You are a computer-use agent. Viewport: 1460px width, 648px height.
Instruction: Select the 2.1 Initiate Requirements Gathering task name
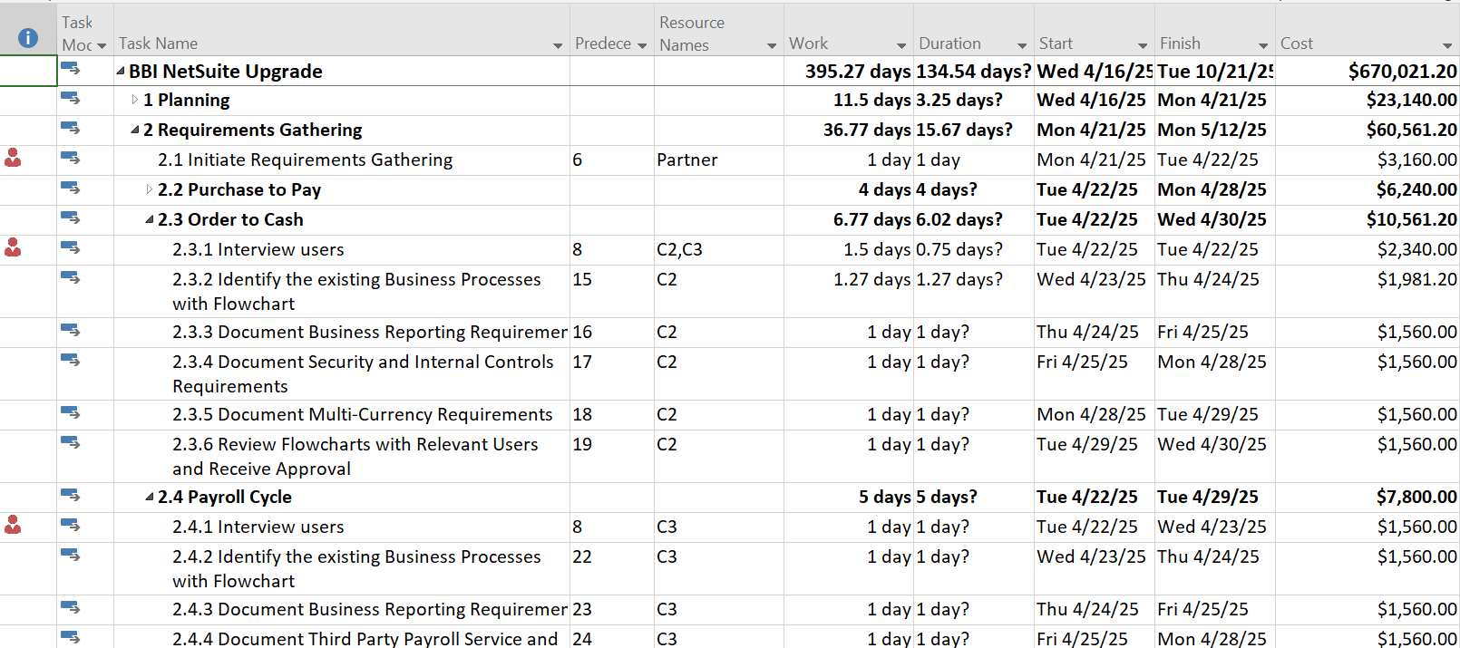pyautogui.click(x=305, y=160)
